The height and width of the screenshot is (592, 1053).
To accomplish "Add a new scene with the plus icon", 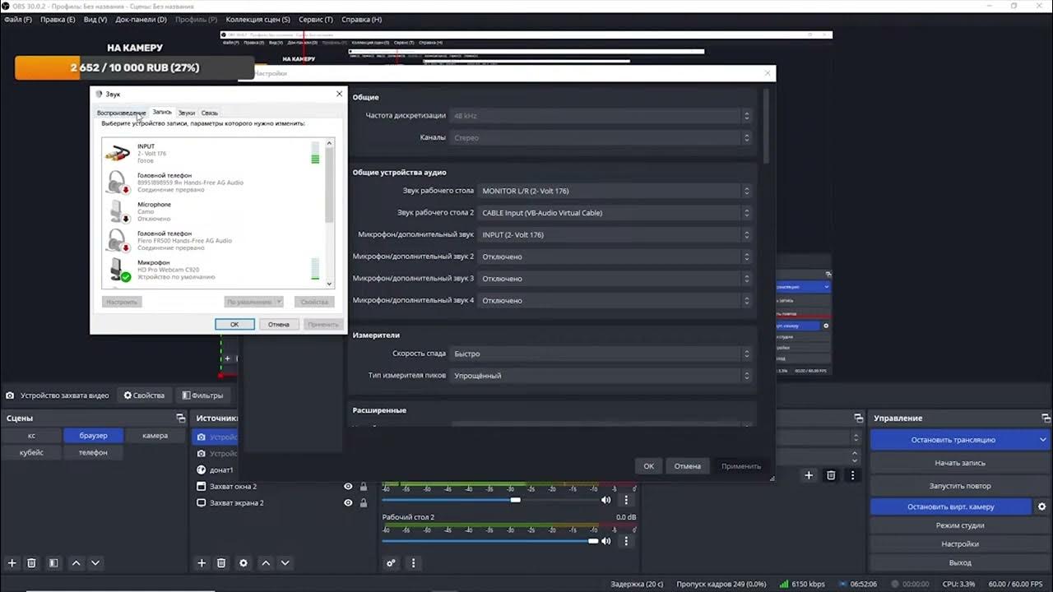I will point(12,563).
